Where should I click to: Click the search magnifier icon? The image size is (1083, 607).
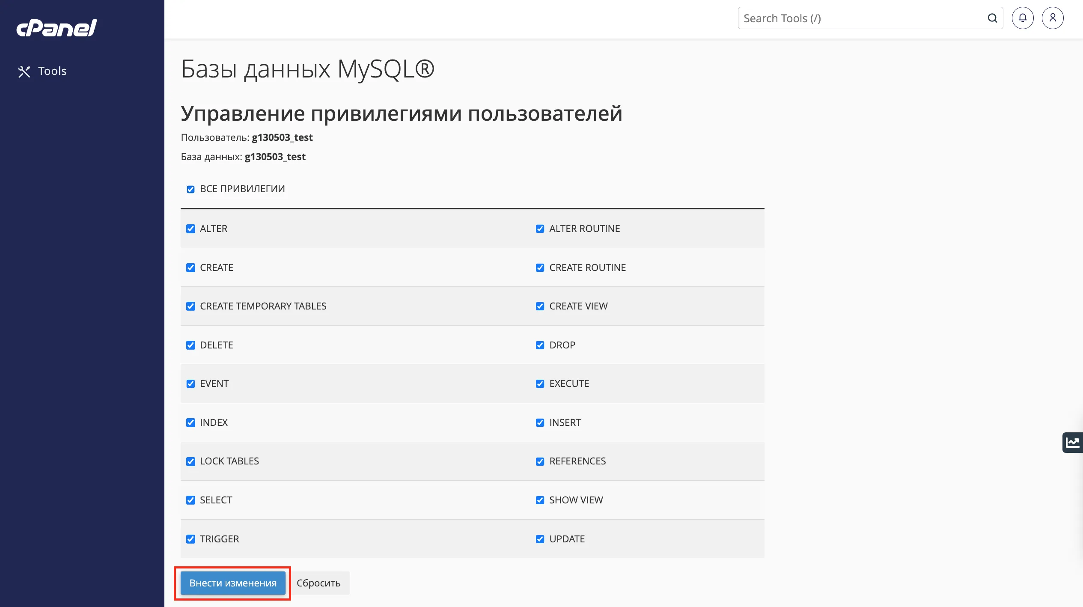[992, 18]
